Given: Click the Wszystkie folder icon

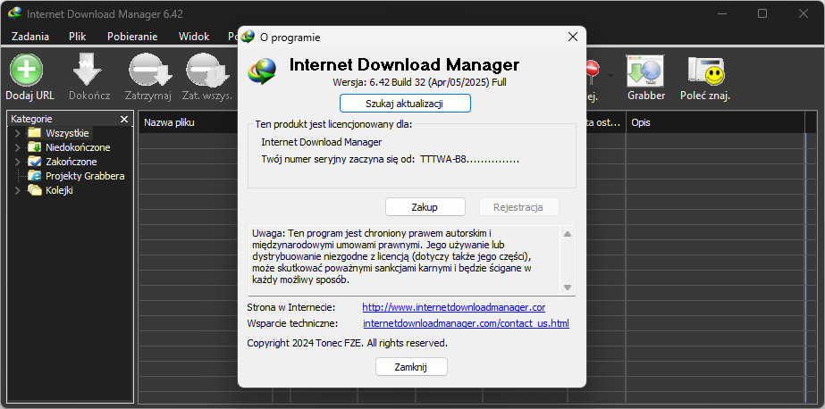Looking at the screenshot, I should [34, 133].
